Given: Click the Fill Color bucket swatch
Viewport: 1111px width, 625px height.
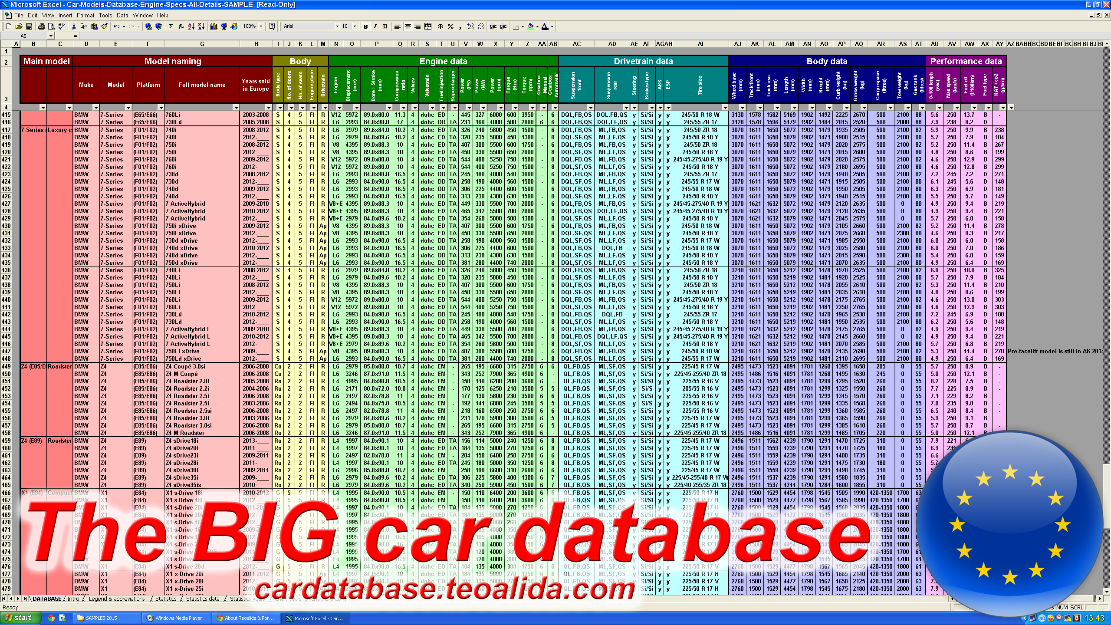Looking at the screenshot, I should pos(530,26).
